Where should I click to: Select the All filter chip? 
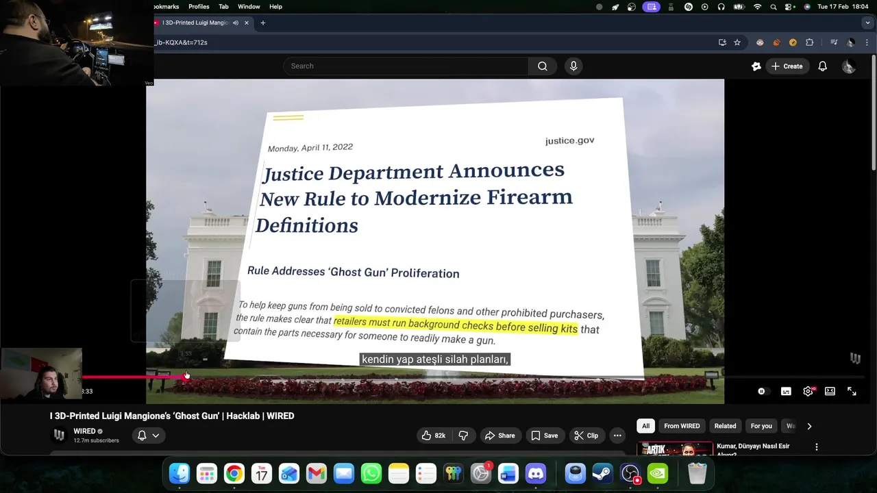[645, 426]
